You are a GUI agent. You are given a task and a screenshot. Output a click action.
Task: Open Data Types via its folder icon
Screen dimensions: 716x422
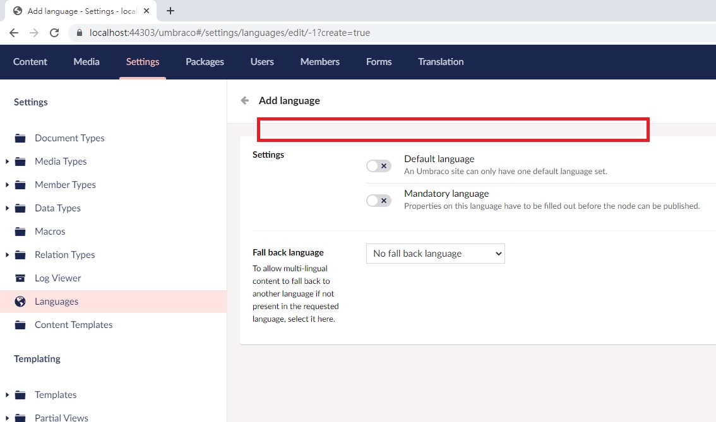coord(20,208)
